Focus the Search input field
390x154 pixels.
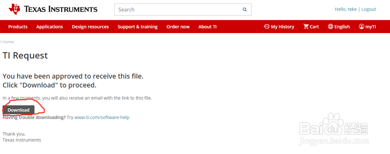[x=183, y=10]
